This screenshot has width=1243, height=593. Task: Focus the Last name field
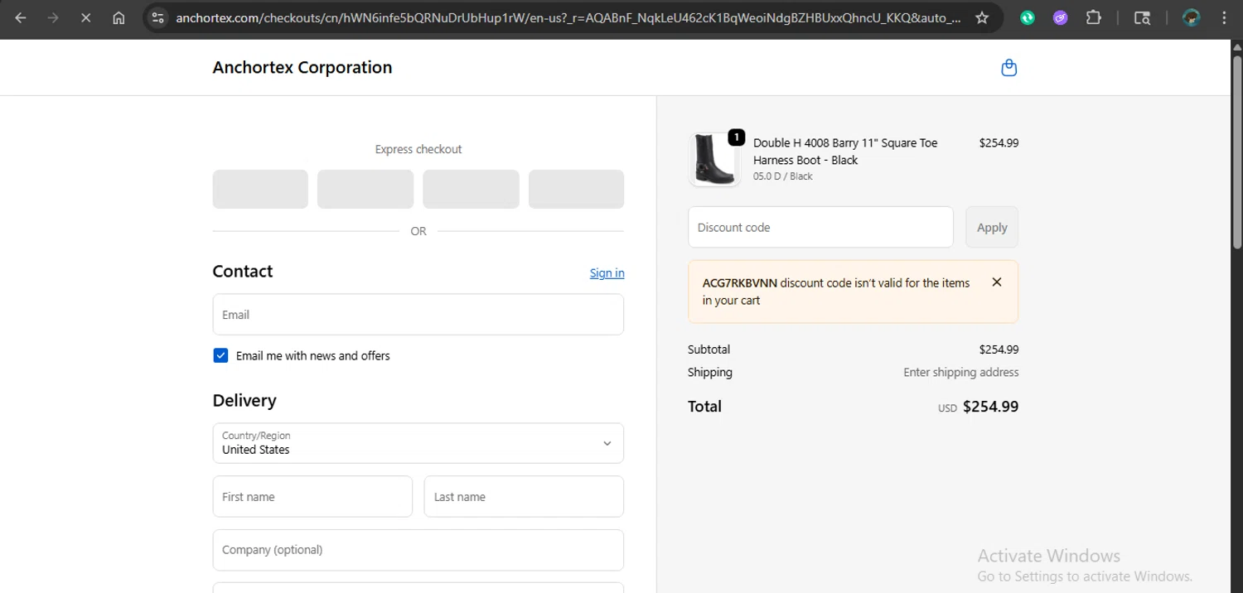coord(524,497)
